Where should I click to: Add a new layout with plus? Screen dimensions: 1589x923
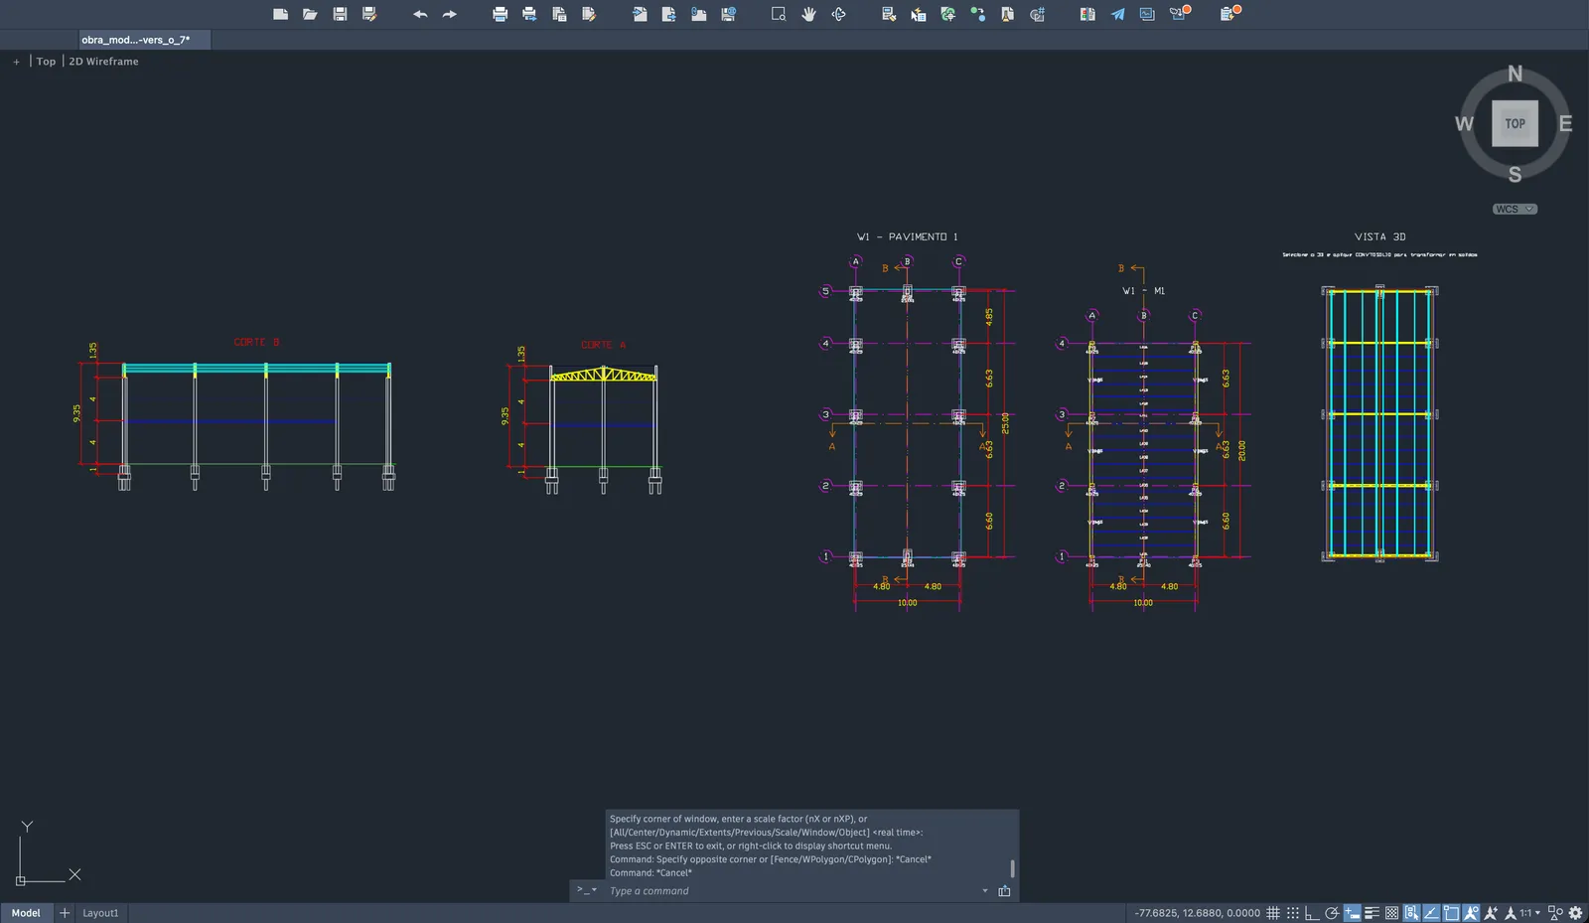(65, 913)
